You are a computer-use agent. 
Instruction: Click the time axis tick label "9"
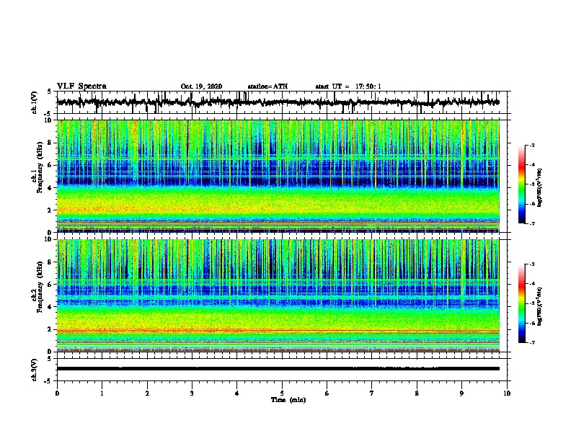461,393
